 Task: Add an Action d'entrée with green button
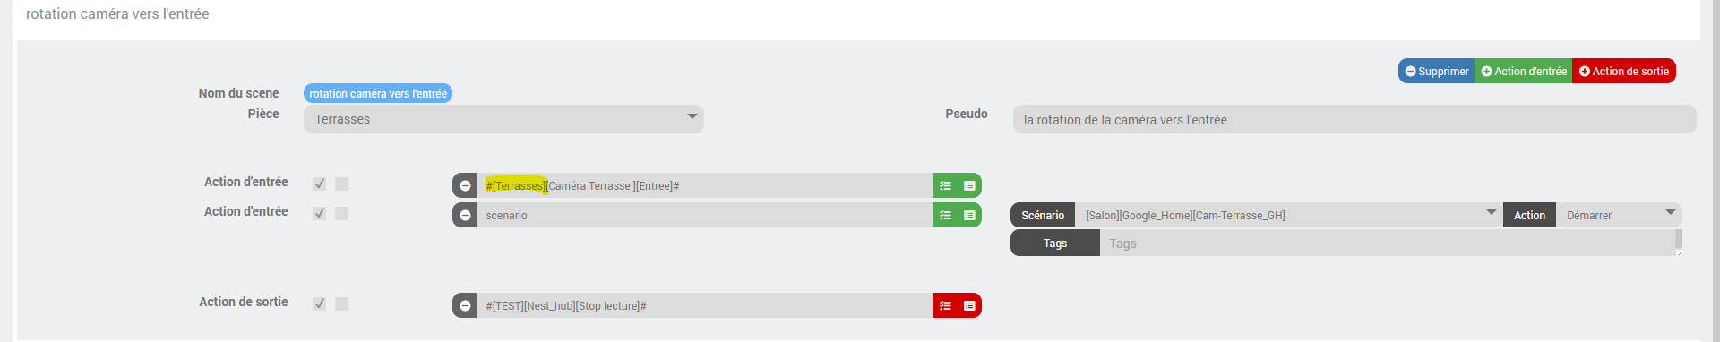pos(1524,71)
